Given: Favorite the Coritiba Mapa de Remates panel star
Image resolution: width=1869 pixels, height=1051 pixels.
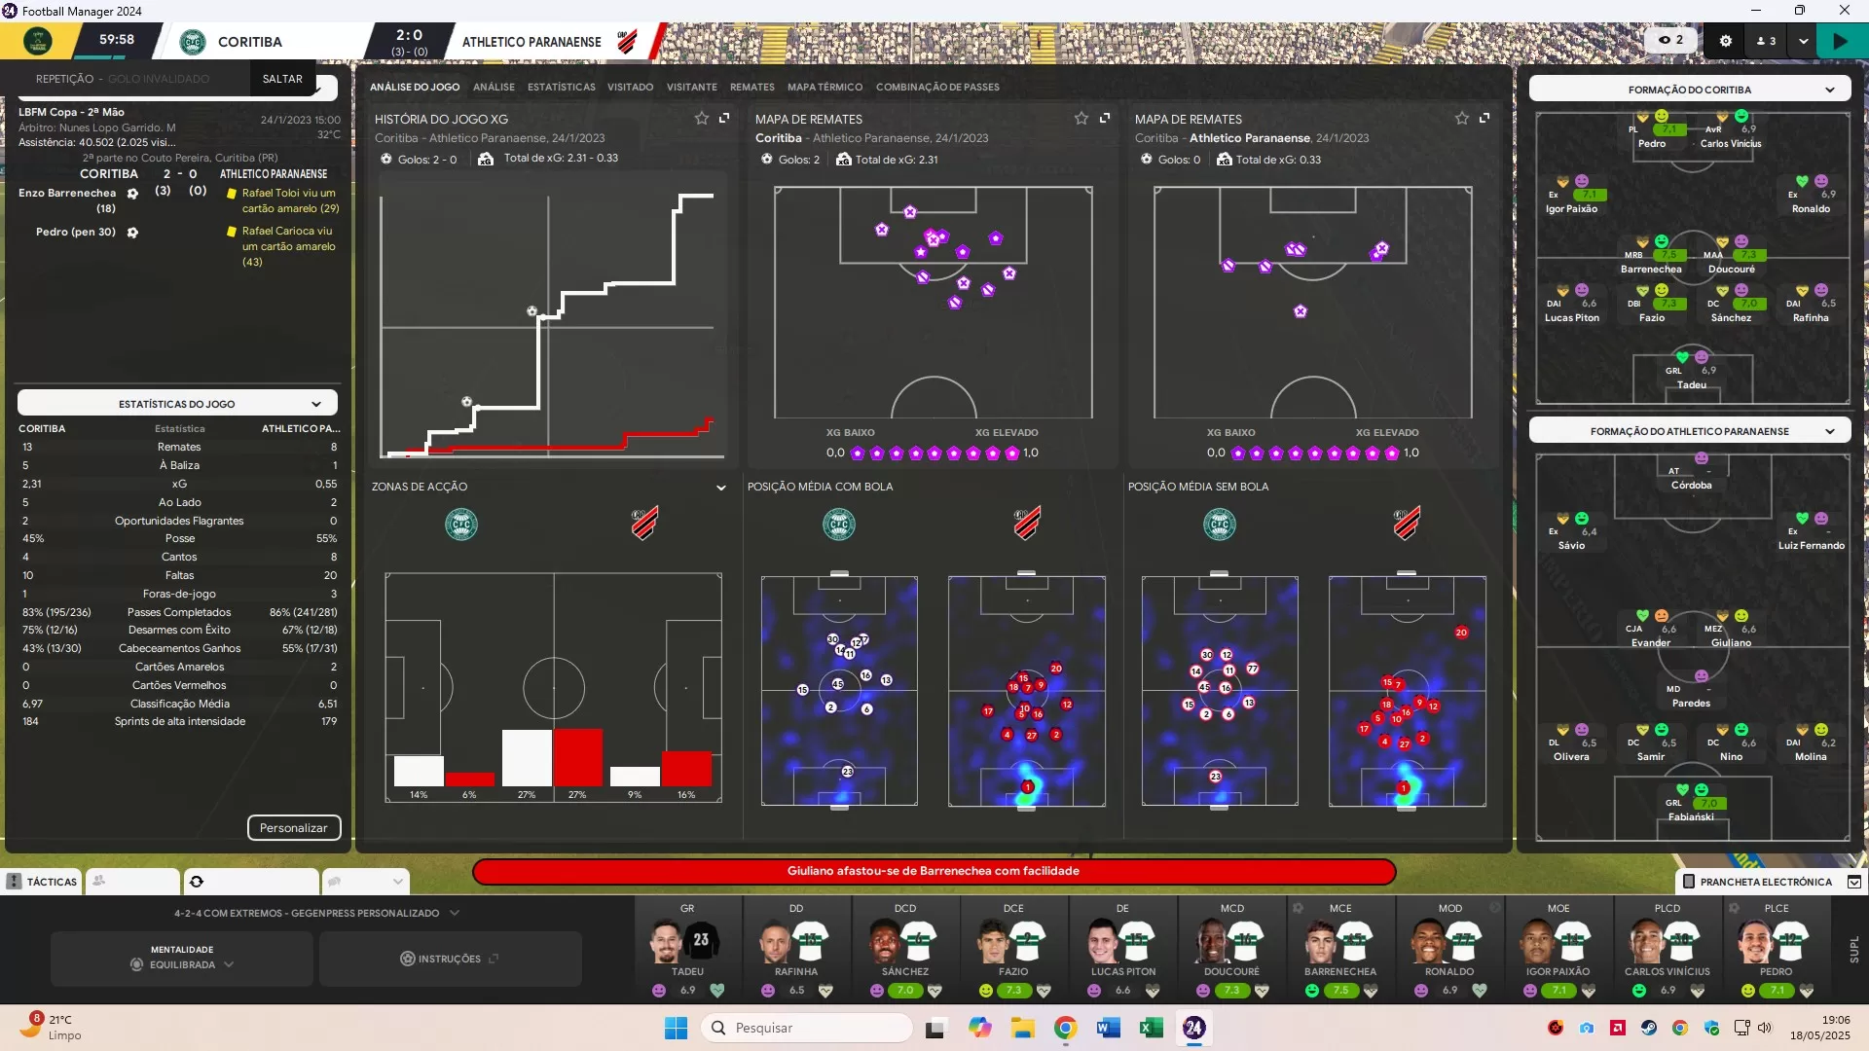Looking at the screenshot, I should (1081, 118).
